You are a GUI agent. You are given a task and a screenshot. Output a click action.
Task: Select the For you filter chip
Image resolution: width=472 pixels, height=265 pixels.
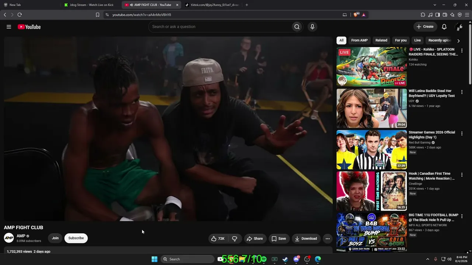coord(401,40)
